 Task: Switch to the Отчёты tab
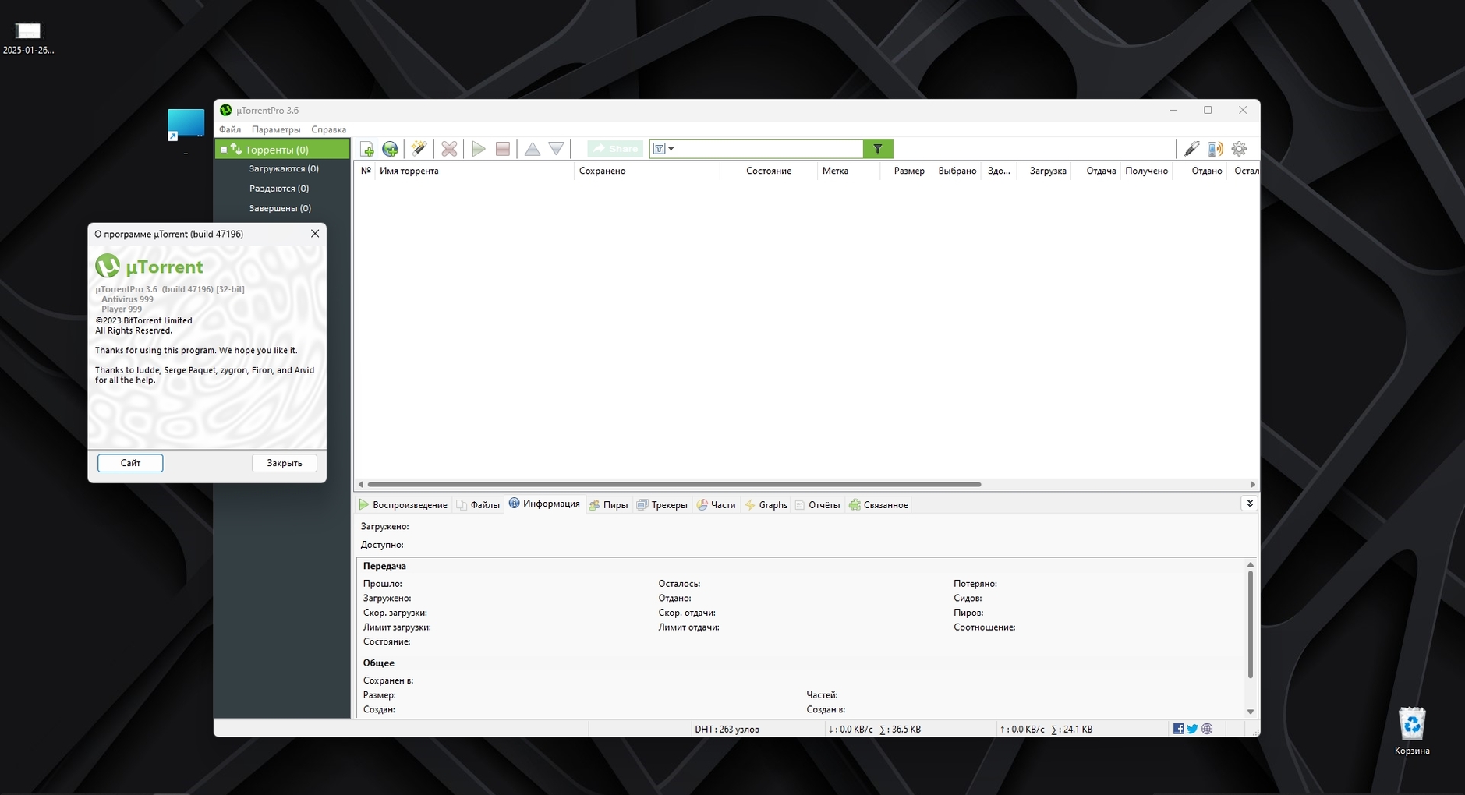point(817,505)
